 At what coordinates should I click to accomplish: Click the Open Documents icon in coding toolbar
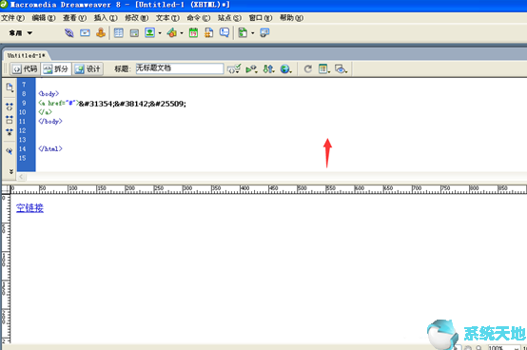point(10,87)
